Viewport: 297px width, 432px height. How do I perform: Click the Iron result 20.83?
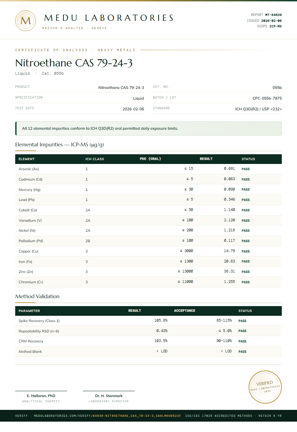[x=229, y=261]
